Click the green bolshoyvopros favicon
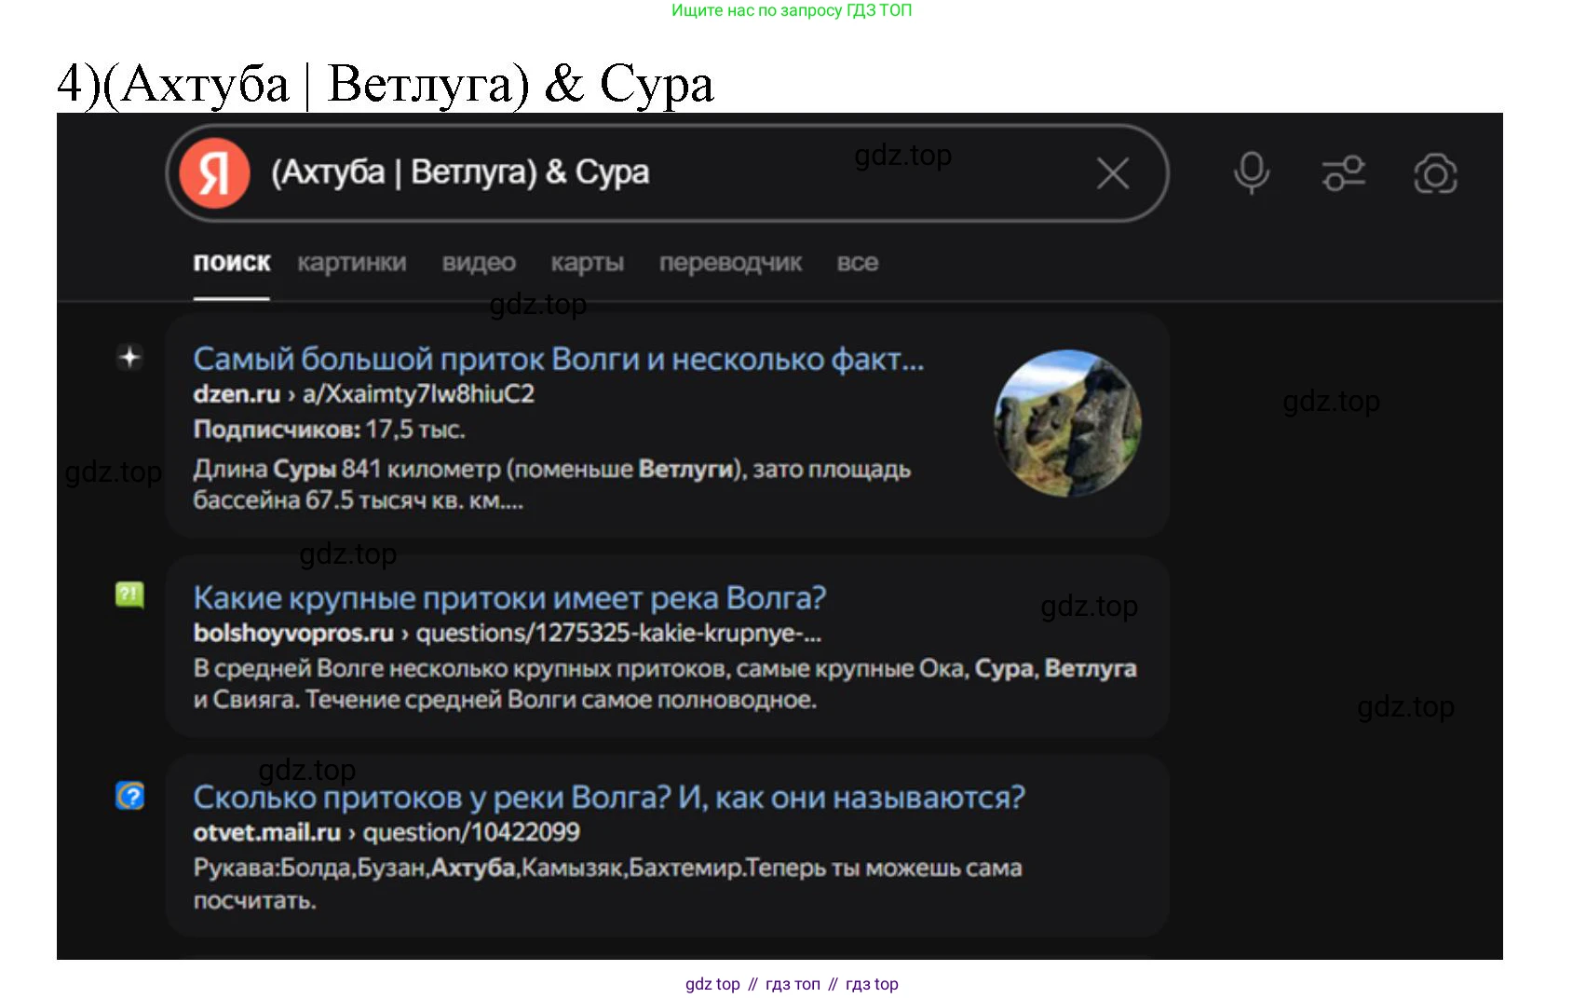 129,594
